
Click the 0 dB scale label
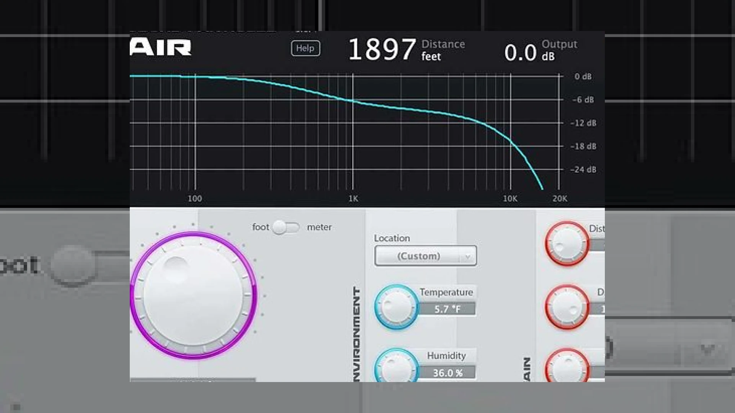pos(583,76)
